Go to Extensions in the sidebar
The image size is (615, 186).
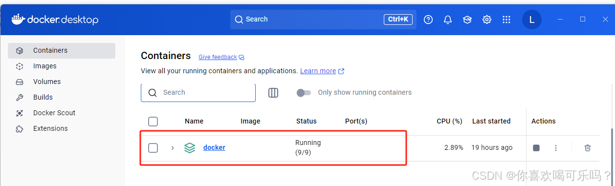(x=62, y=128)
